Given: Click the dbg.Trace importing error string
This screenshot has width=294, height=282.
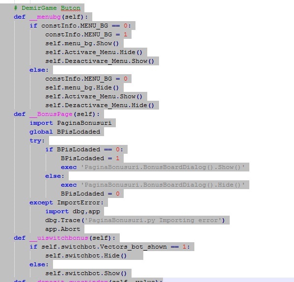Looking at the screenshot, I should pyautogui.click(x=153, y=220).
